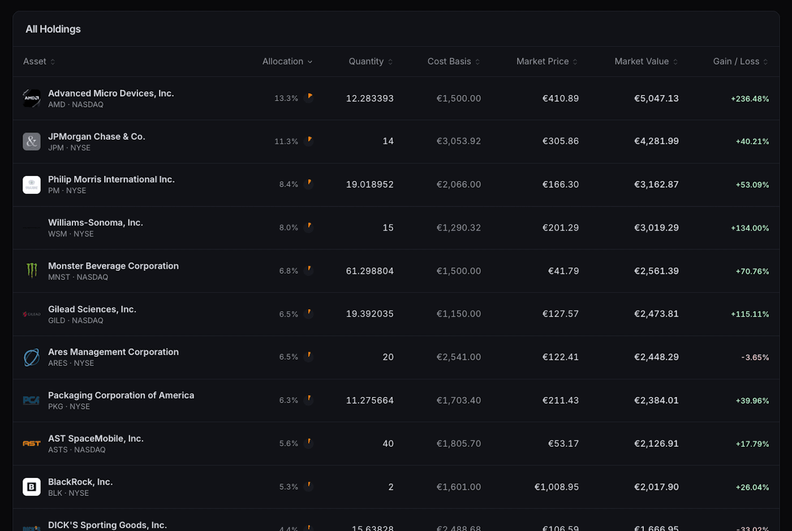Click AMD quantity 12.283393
Screen dimensions: 792x531
pyautogui.click(x=369, y=98)
